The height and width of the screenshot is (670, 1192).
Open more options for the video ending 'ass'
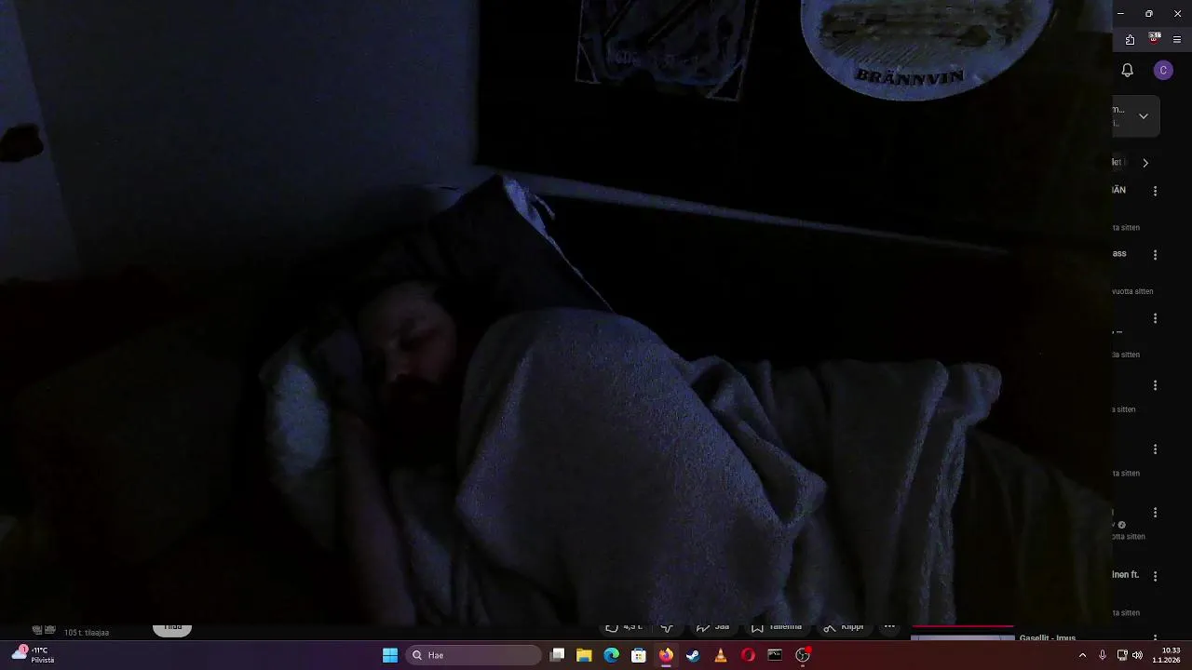tap(1155, 255)
